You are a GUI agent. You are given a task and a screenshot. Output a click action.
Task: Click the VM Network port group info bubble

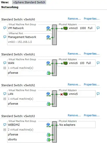pos(5,28)
